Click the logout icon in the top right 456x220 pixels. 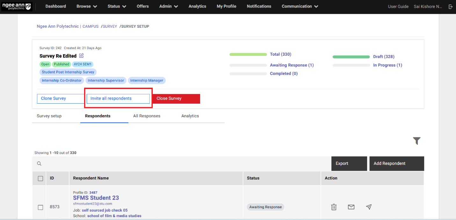tap(450, 6)
